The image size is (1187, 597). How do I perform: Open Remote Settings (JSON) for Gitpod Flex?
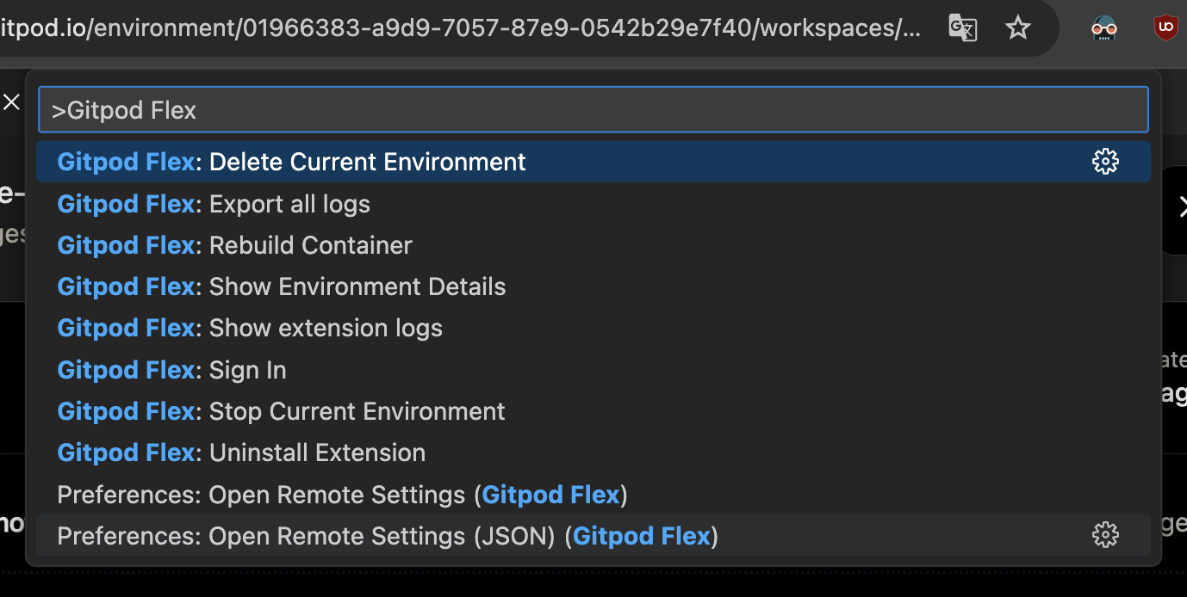click(x=593, y=536)
